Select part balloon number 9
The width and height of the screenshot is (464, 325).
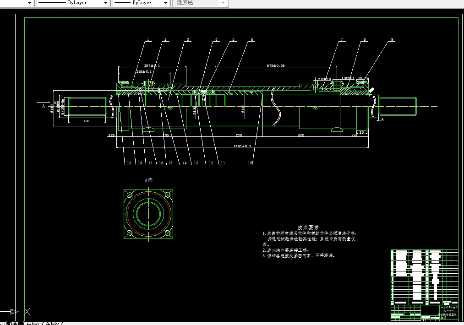pyautogui.click(x=392, y=39)
